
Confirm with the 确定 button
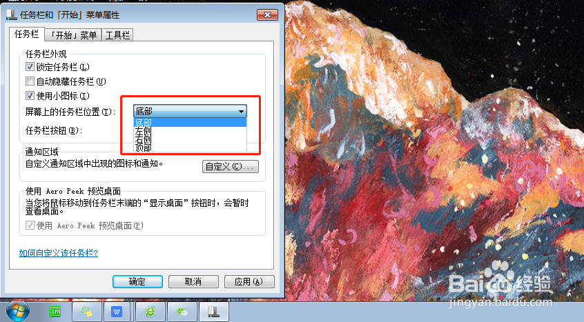(137, 281)
